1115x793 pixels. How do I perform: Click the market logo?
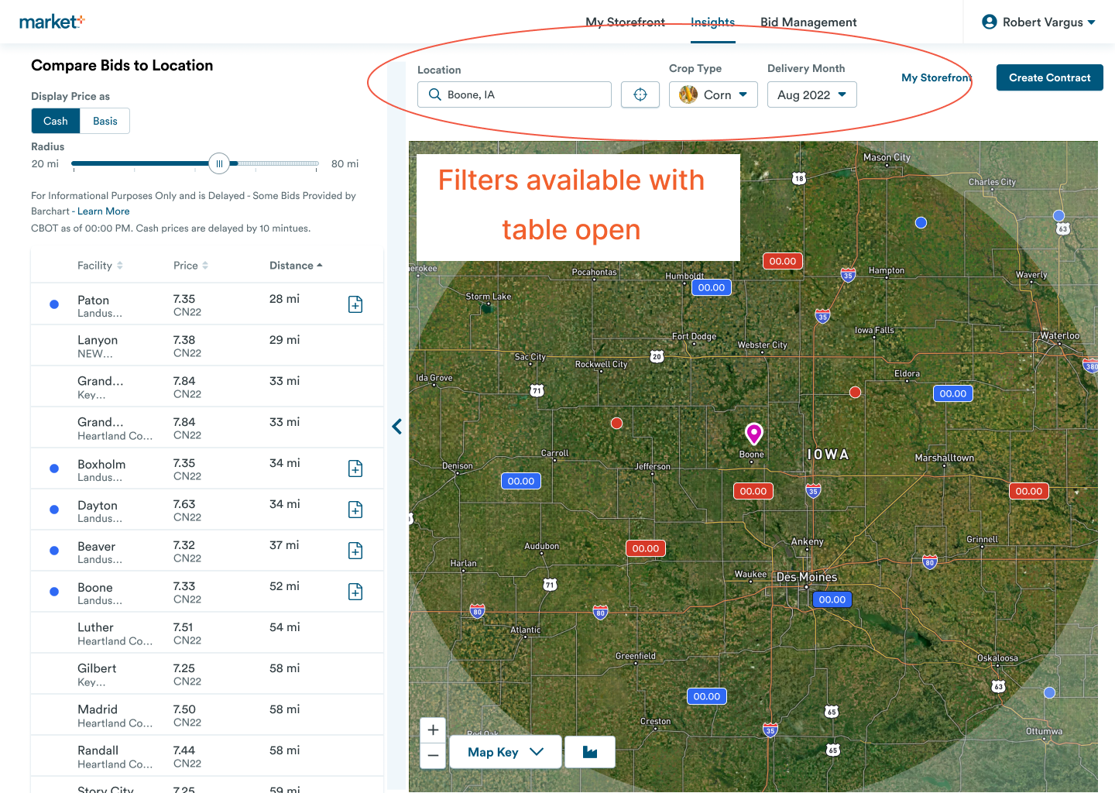(x=51, y=22)
